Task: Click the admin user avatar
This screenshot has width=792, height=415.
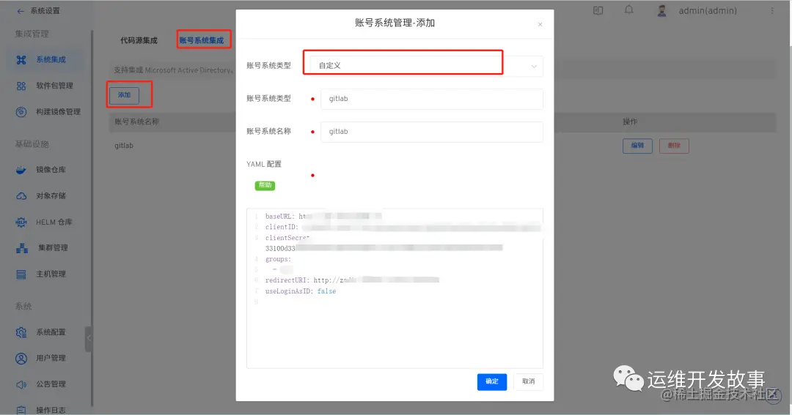Action: (661, 10)
